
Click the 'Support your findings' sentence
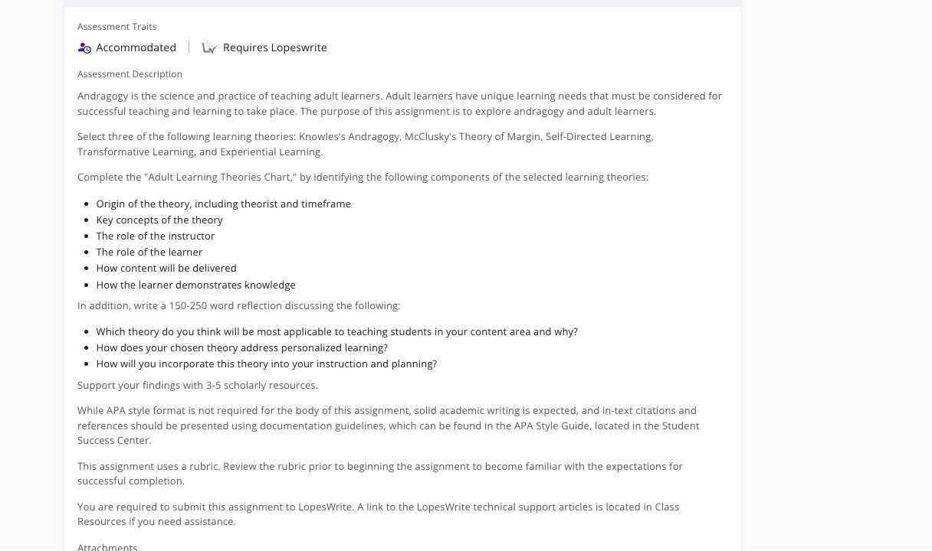[x=198, y=385]
